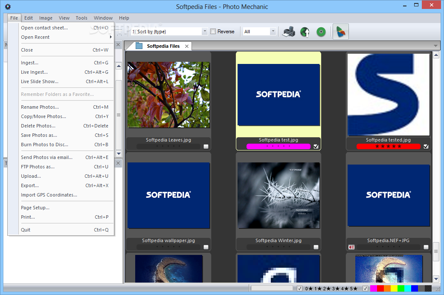This screenshot has width=444, height=295.
Task: Close the lower left side panel
Action: pyautogui.click(x=119, y=163)
